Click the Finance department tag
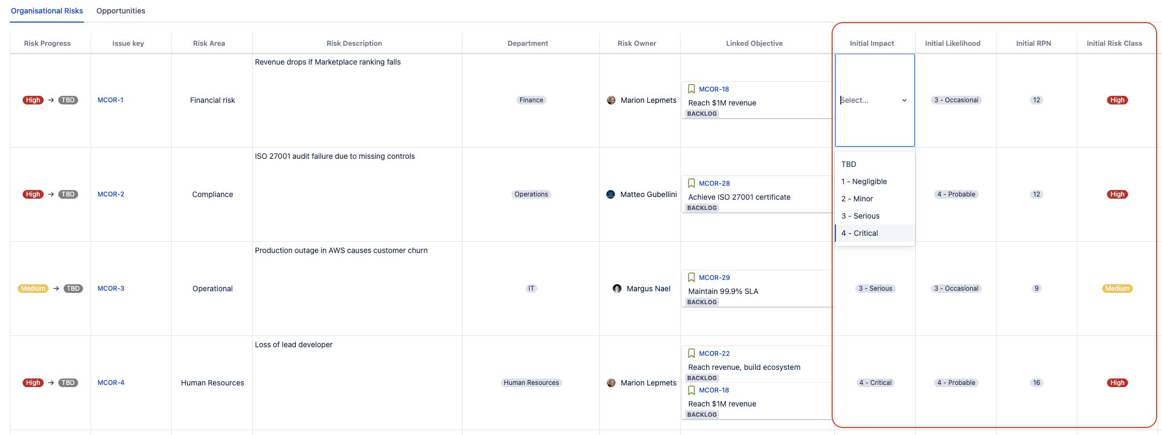Image resolution: width=1162 pixels, height=435 pixels. (531, 100)
